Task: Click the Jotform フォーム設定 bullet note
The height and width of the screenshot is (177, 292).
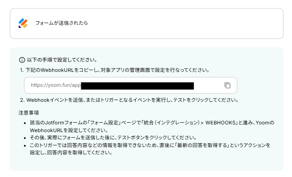Action: click(x=152, y=126)
